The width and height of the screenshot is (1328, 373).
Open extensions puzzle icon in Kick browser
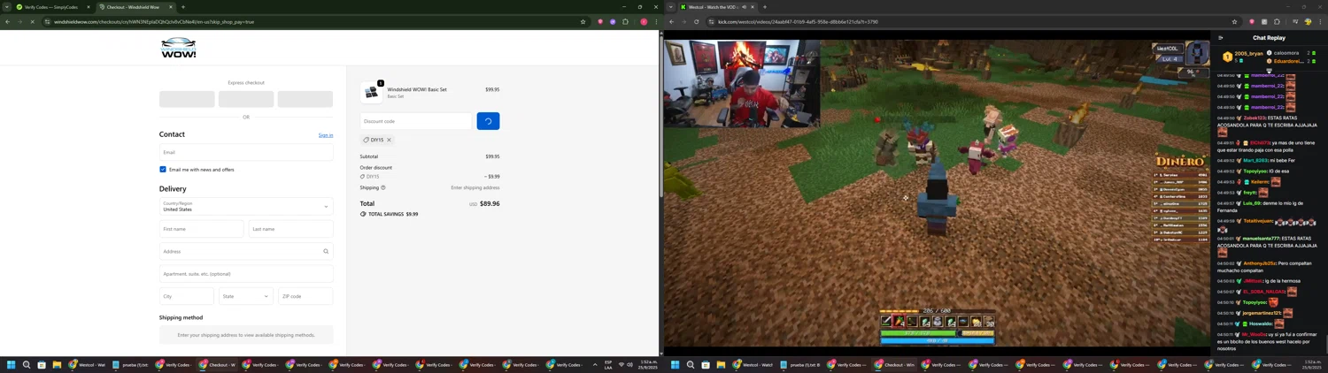click(1277, 22)
